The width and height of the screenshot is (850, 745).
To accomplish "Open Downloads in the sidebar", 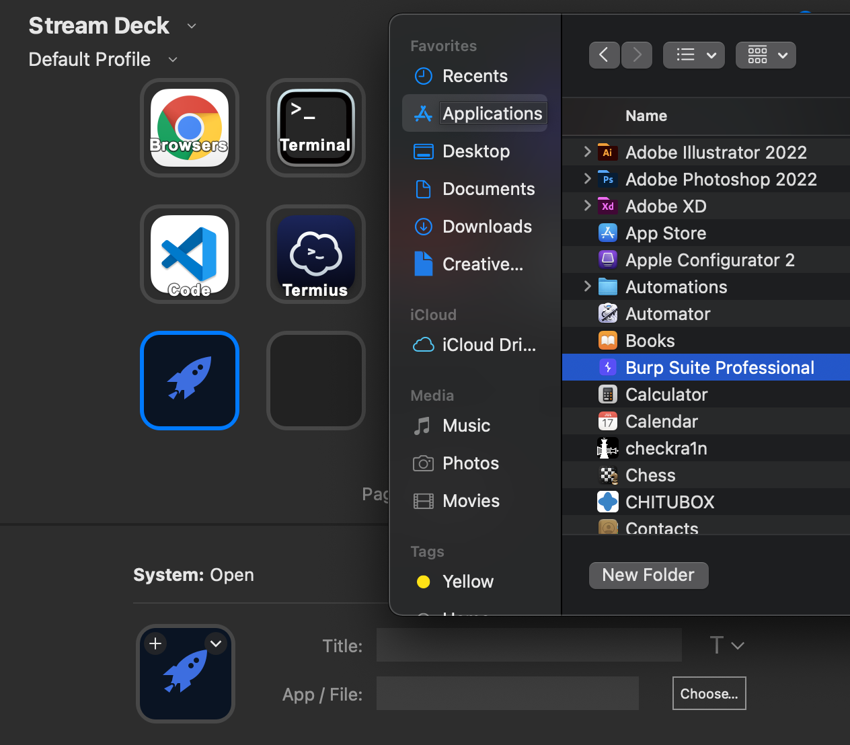I will click(486, 227).
